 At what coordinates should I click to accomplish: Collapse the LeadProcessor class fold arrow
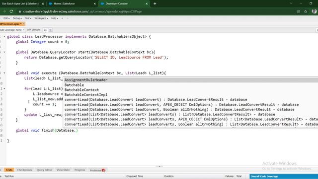pos(4,36)
